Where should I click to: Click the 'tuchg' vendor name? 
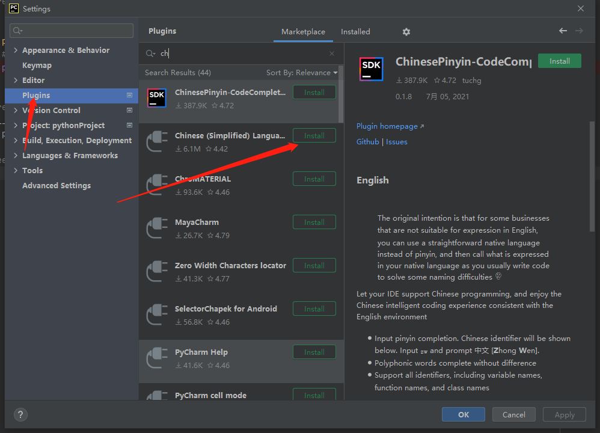(471, 81)
